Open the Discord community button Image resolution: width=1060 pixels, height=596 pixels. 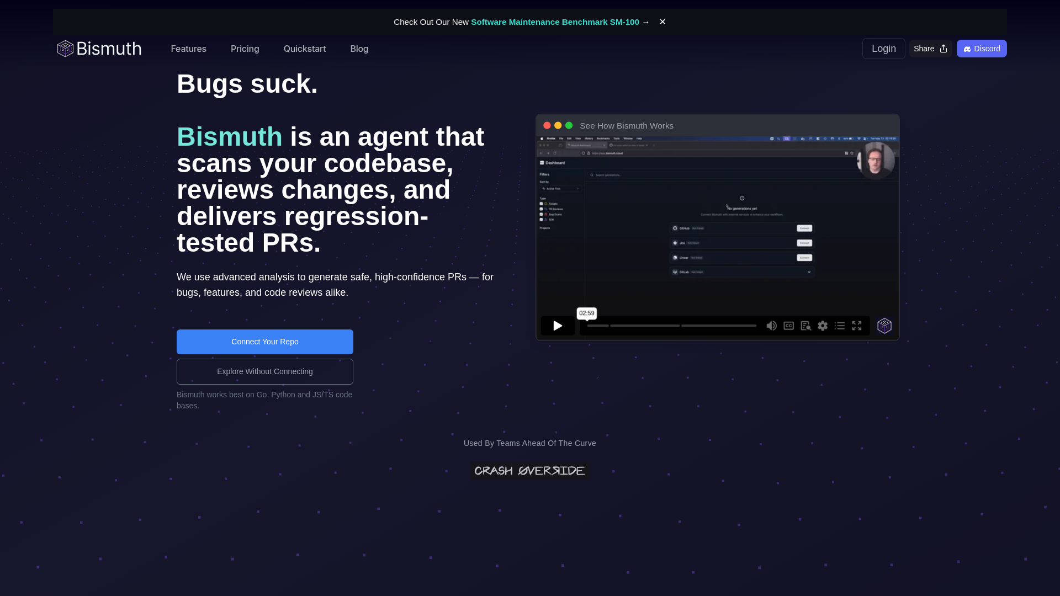point(982,49)
